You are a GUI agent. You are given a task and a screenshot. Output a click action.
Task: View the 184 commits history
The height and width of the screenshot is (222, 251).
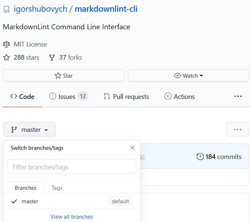pos(219,157)
